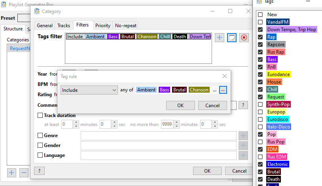Decrease no more than seconds value

(215, 126)
